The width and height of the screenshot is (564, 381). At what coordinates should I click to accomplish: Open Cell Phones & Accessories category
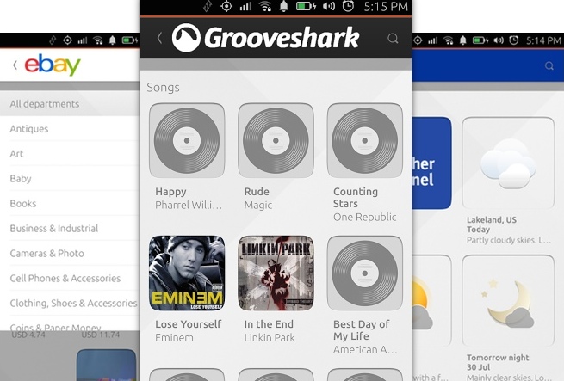(x=65, y=279)
